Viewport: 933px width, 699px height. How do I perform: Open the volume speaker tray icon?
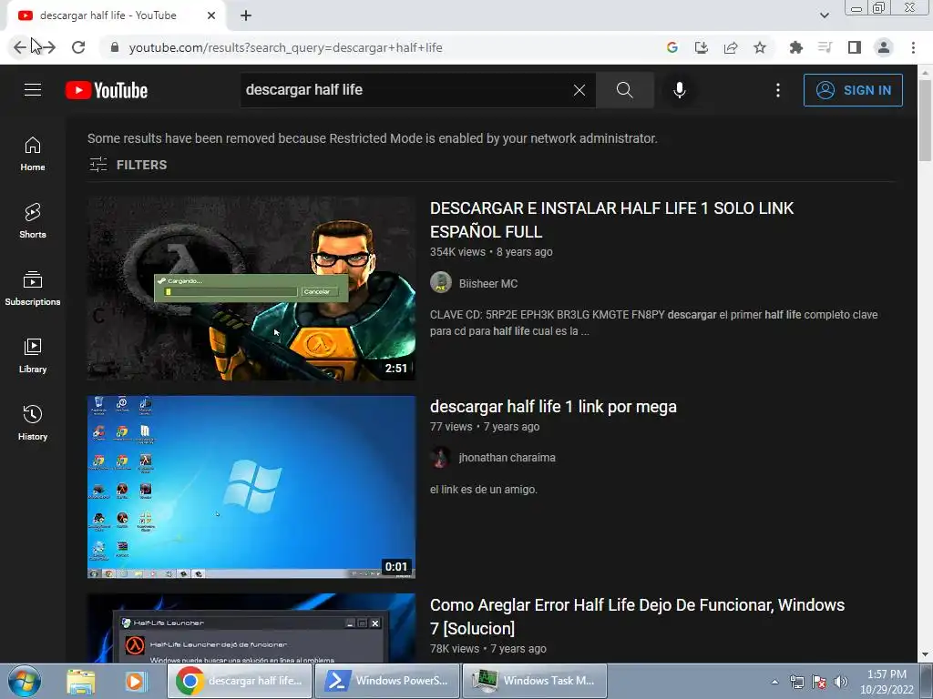(x=841, y=682)
